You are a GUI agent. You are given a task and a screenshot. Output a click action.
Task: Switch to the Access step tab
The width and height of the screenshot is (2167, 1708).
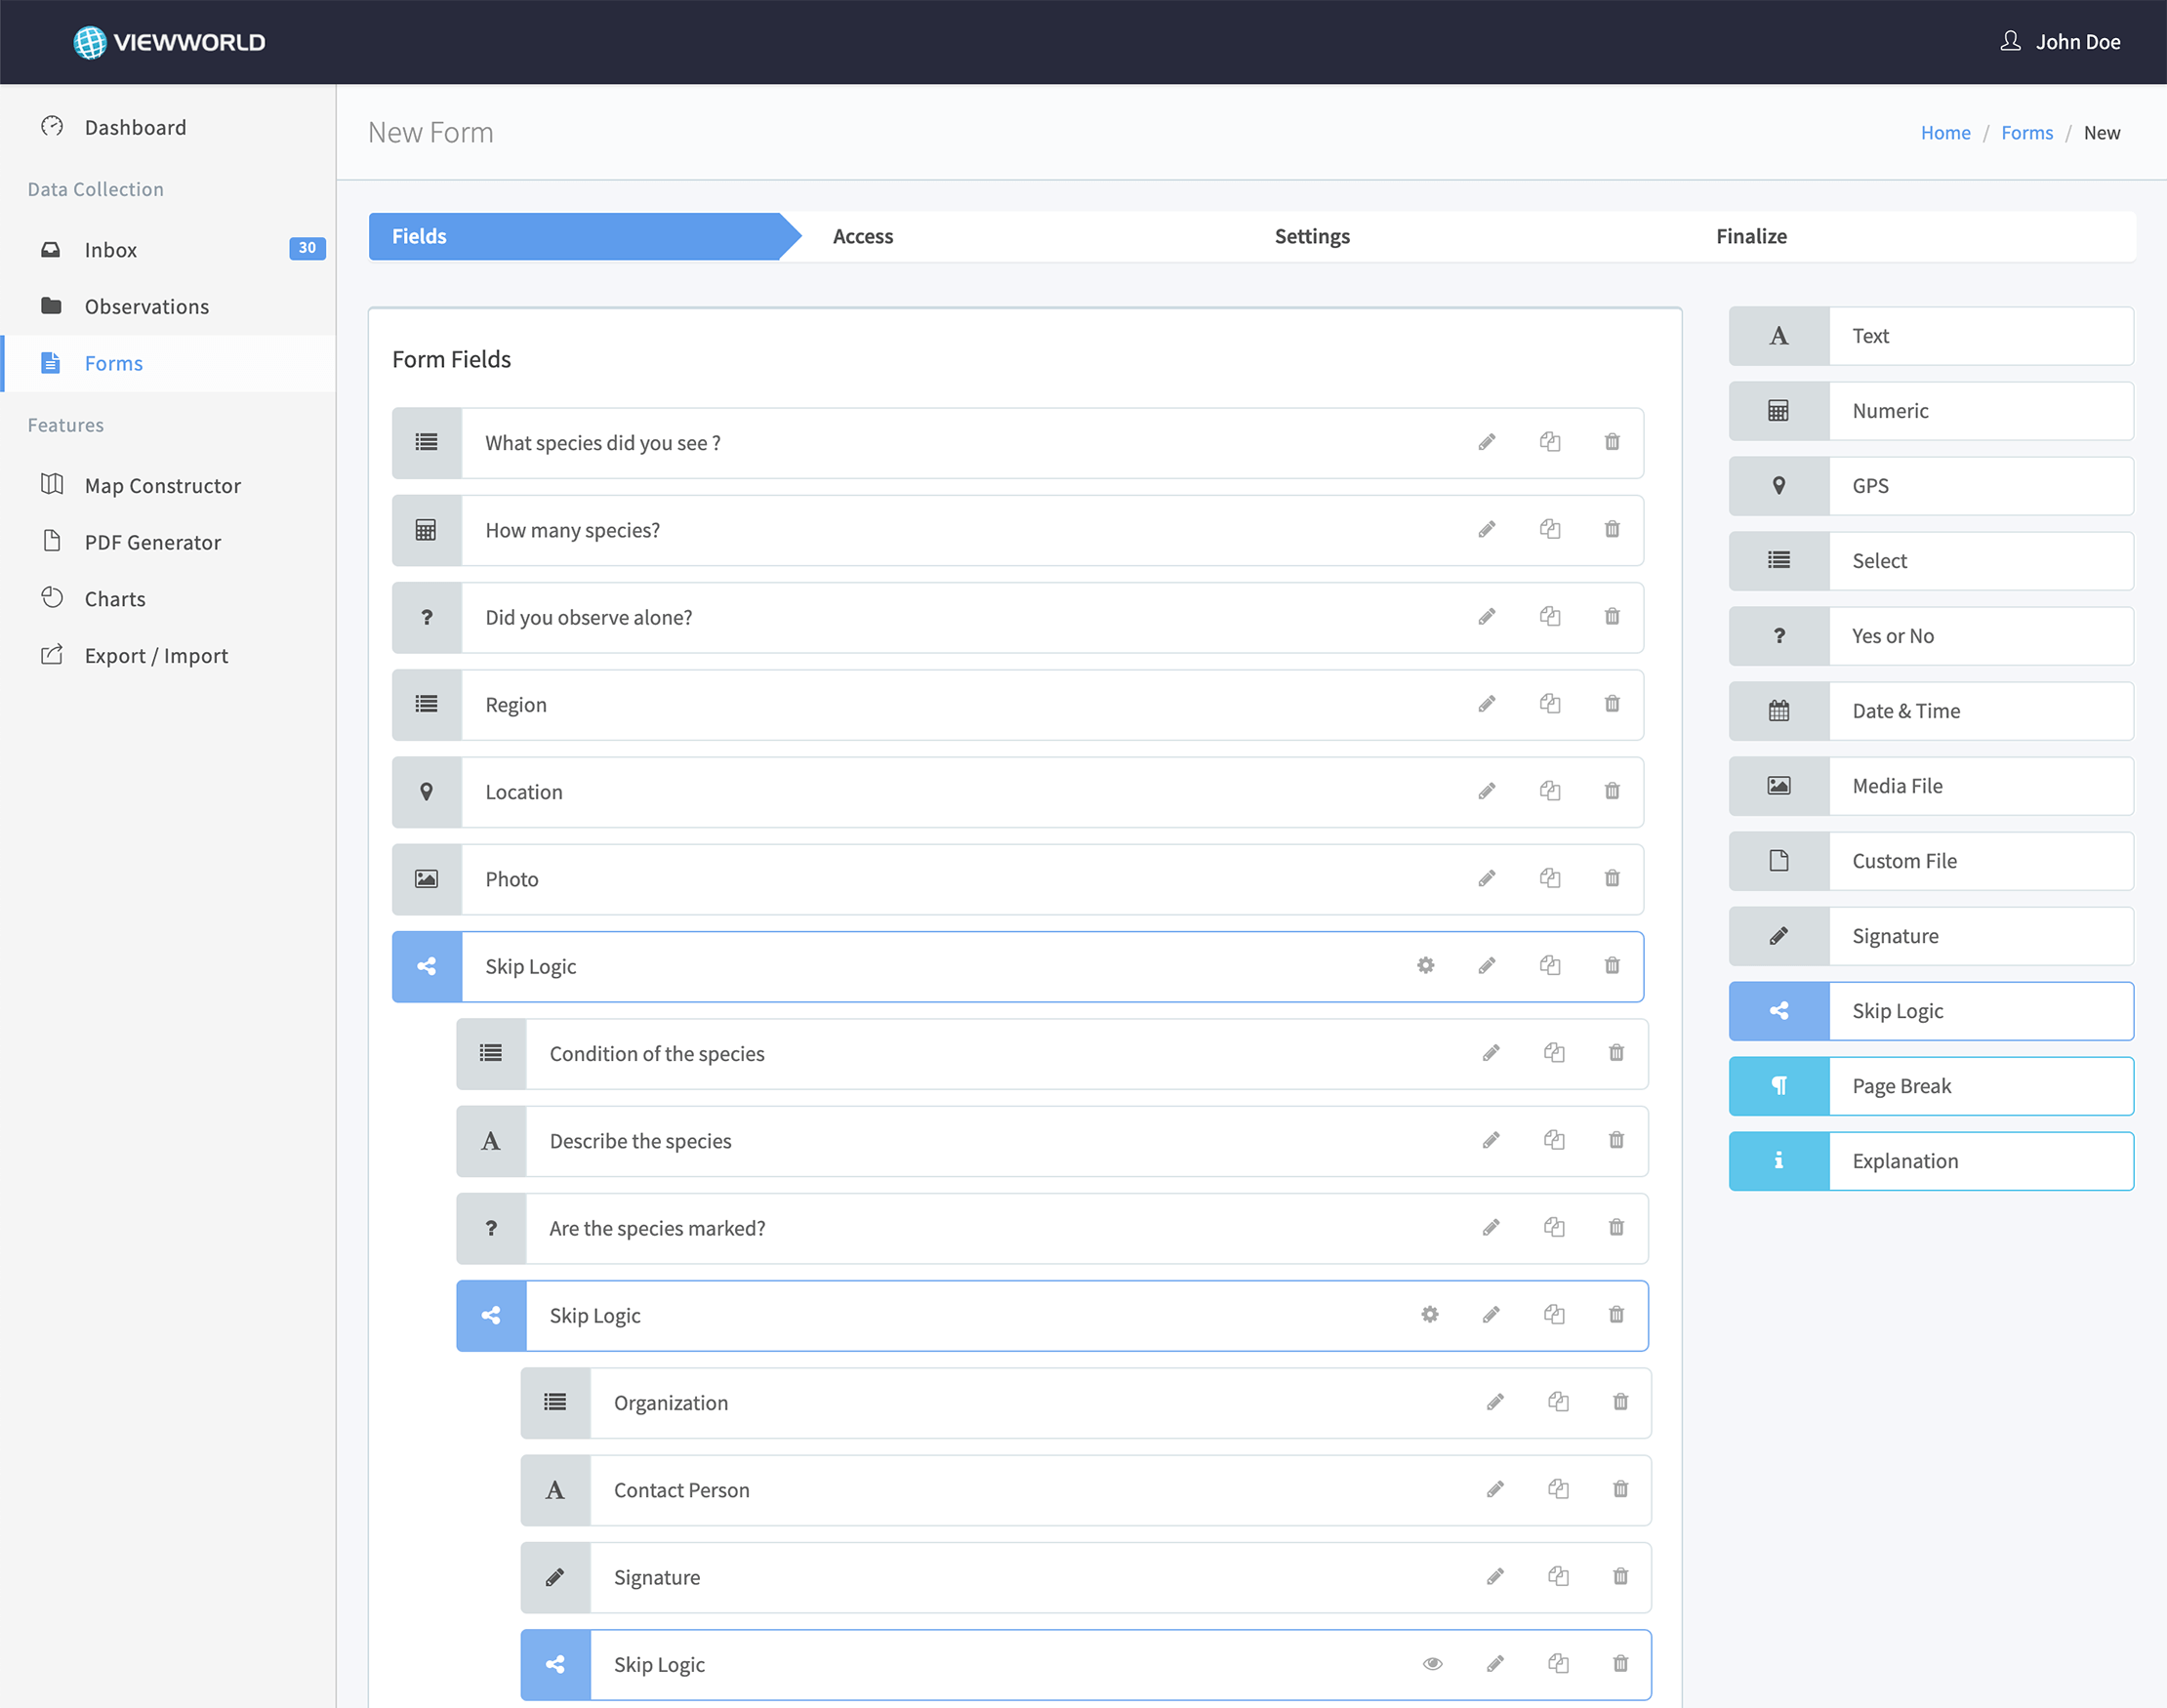862,236
